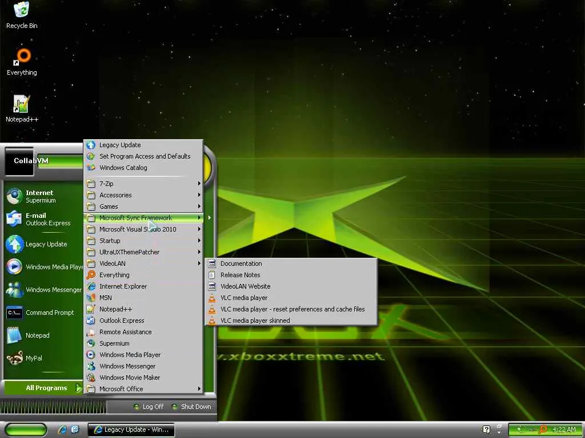Click the help question mark icon in taskbar

click(486, 429)
